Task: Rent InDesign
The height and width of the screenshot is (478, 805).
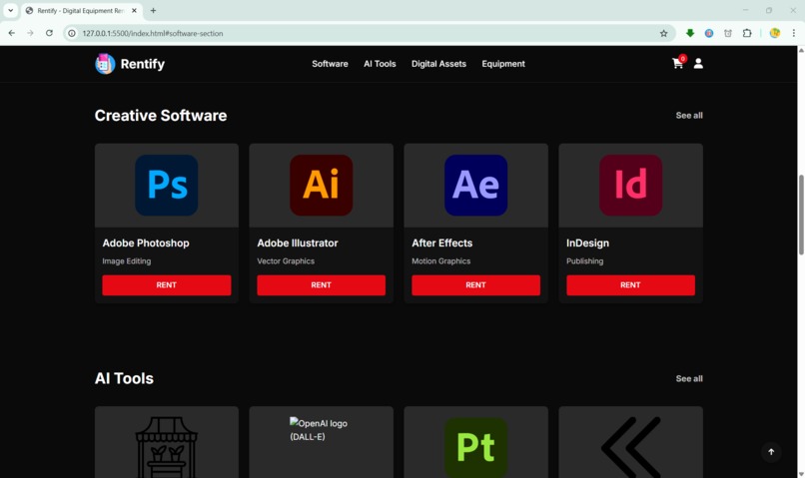Action: click(630, 285)
